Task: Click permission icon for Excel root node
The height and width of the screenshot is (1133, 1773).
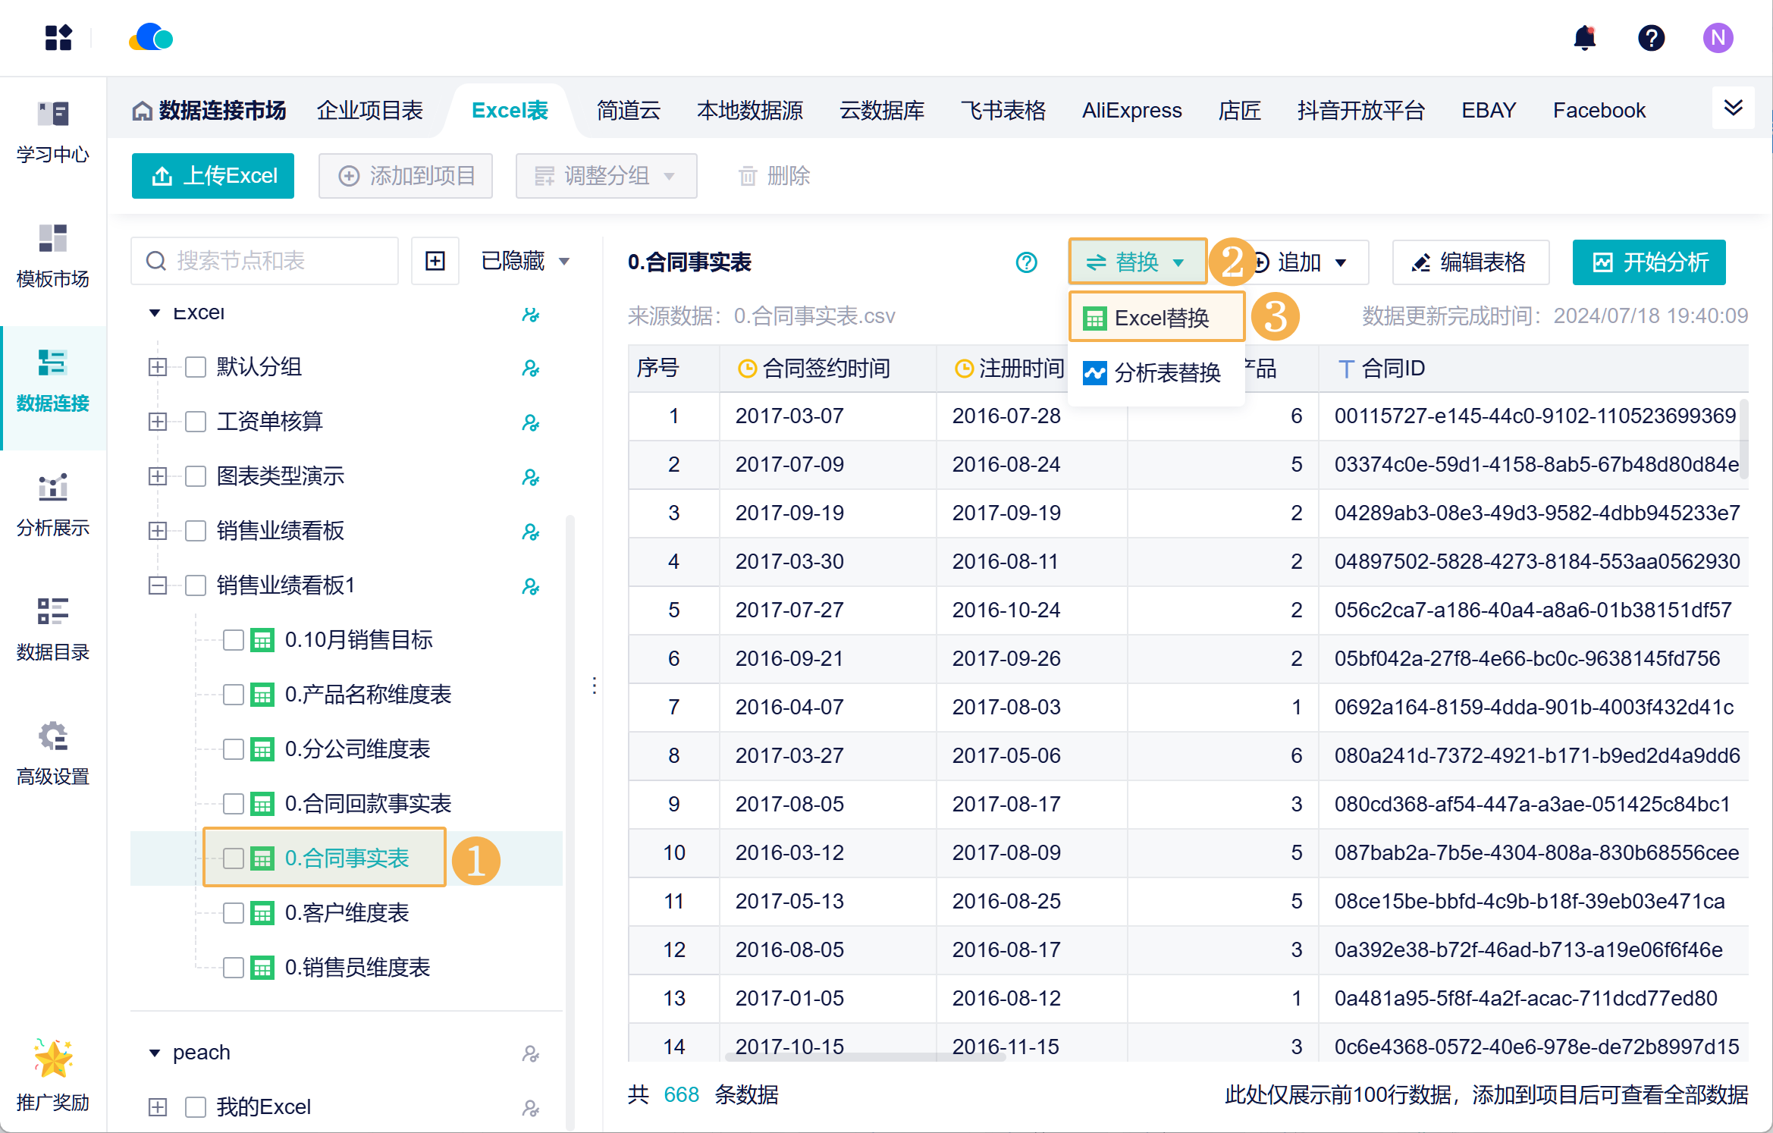Action: pyautogui.click(x=530, y=315)
